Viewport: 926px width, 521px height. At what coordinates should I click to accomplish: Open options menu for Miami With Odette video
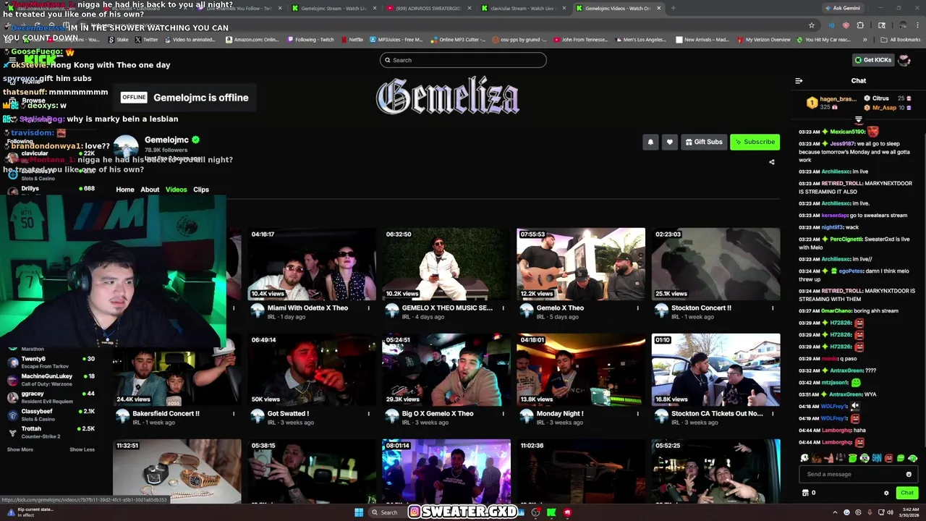(x=368, y=308)
